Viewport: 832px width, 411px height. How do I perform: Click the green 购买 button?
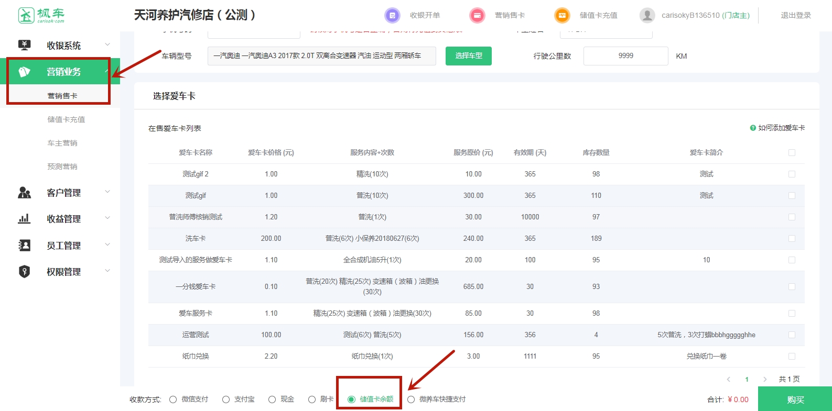pyautogui.click(x=795, y=399)
